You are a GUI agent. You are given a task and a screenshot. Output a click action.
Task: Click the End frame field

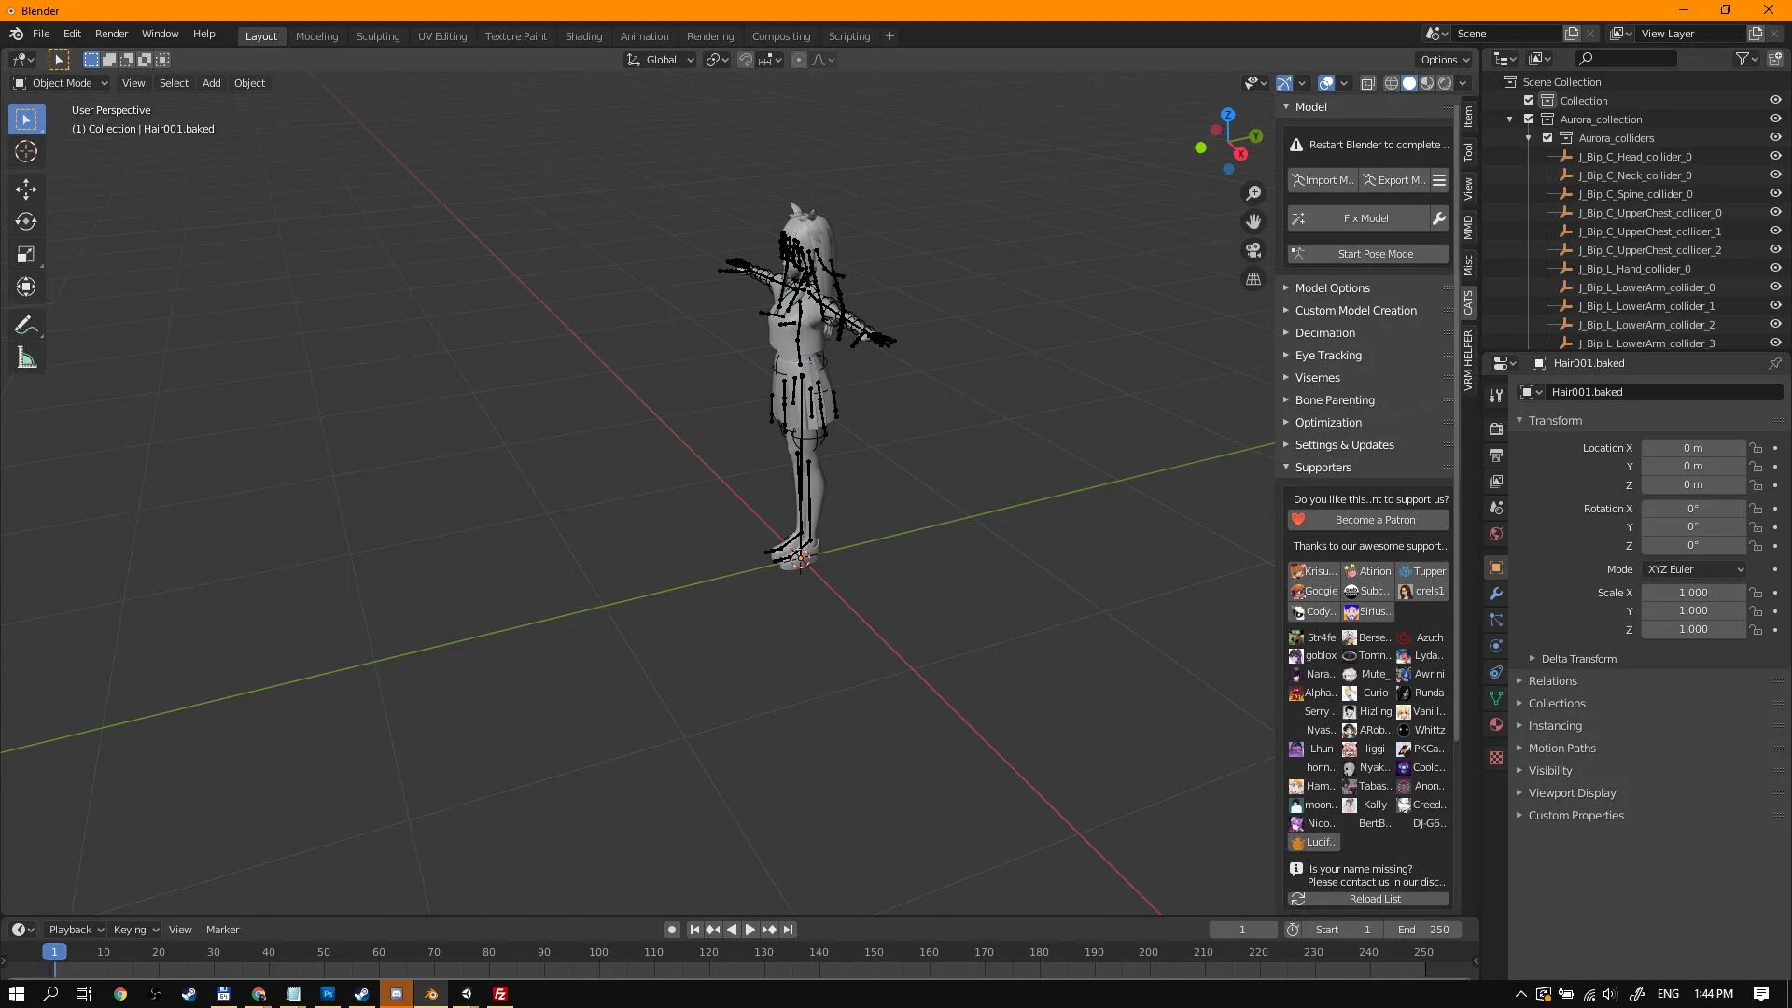coord(1424,930)
